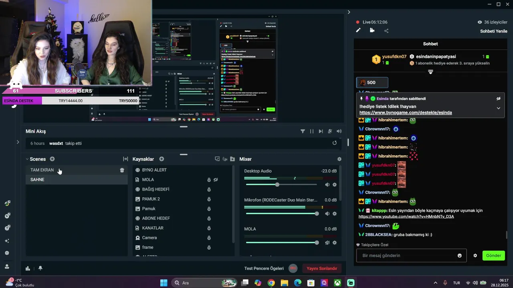Mute the Mikrofon RODECaster speaker icon
Image resolution: width=513 pixels, height=288 pixels.
pyautogui.click(x=327, y=214)
